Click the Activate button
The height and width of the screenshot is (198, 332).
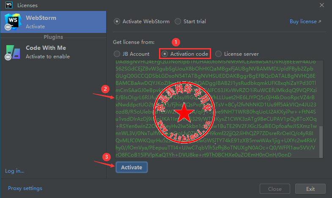tap(132, 167)
